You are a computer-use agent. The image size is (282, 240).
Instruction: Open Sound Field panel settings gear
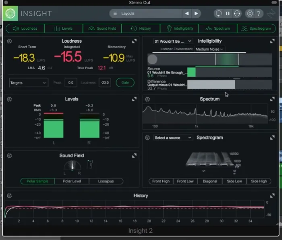[x=9, y=156]
